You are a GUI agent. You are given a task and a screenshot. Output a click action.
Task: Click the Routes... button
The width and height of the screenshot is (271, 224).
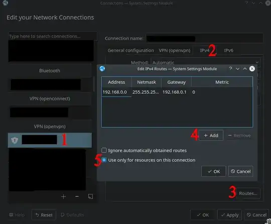click(248, 193)
